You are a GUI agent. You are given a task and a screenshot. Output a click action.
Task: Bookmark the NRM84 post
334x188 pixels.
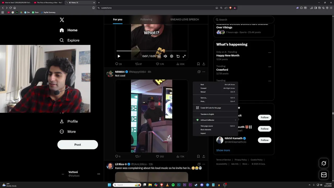coord(198,156)
